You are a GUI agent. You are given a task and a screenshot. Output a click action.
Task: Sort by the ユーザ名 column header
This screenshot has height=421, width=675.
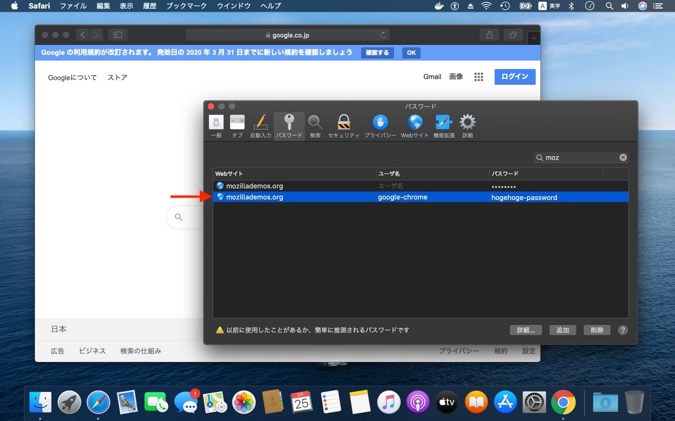point(433,174)
